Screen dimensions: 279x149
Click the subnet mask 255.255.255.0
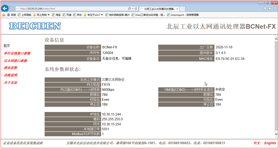(x=112, y=119)
